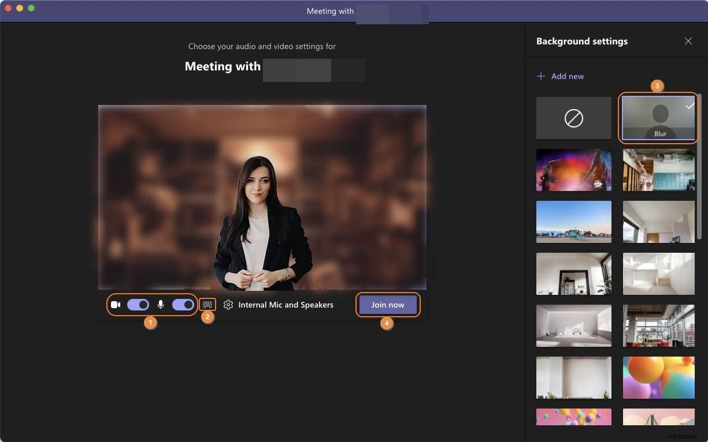Mute the microphone using its toggle

click(183, 305)
